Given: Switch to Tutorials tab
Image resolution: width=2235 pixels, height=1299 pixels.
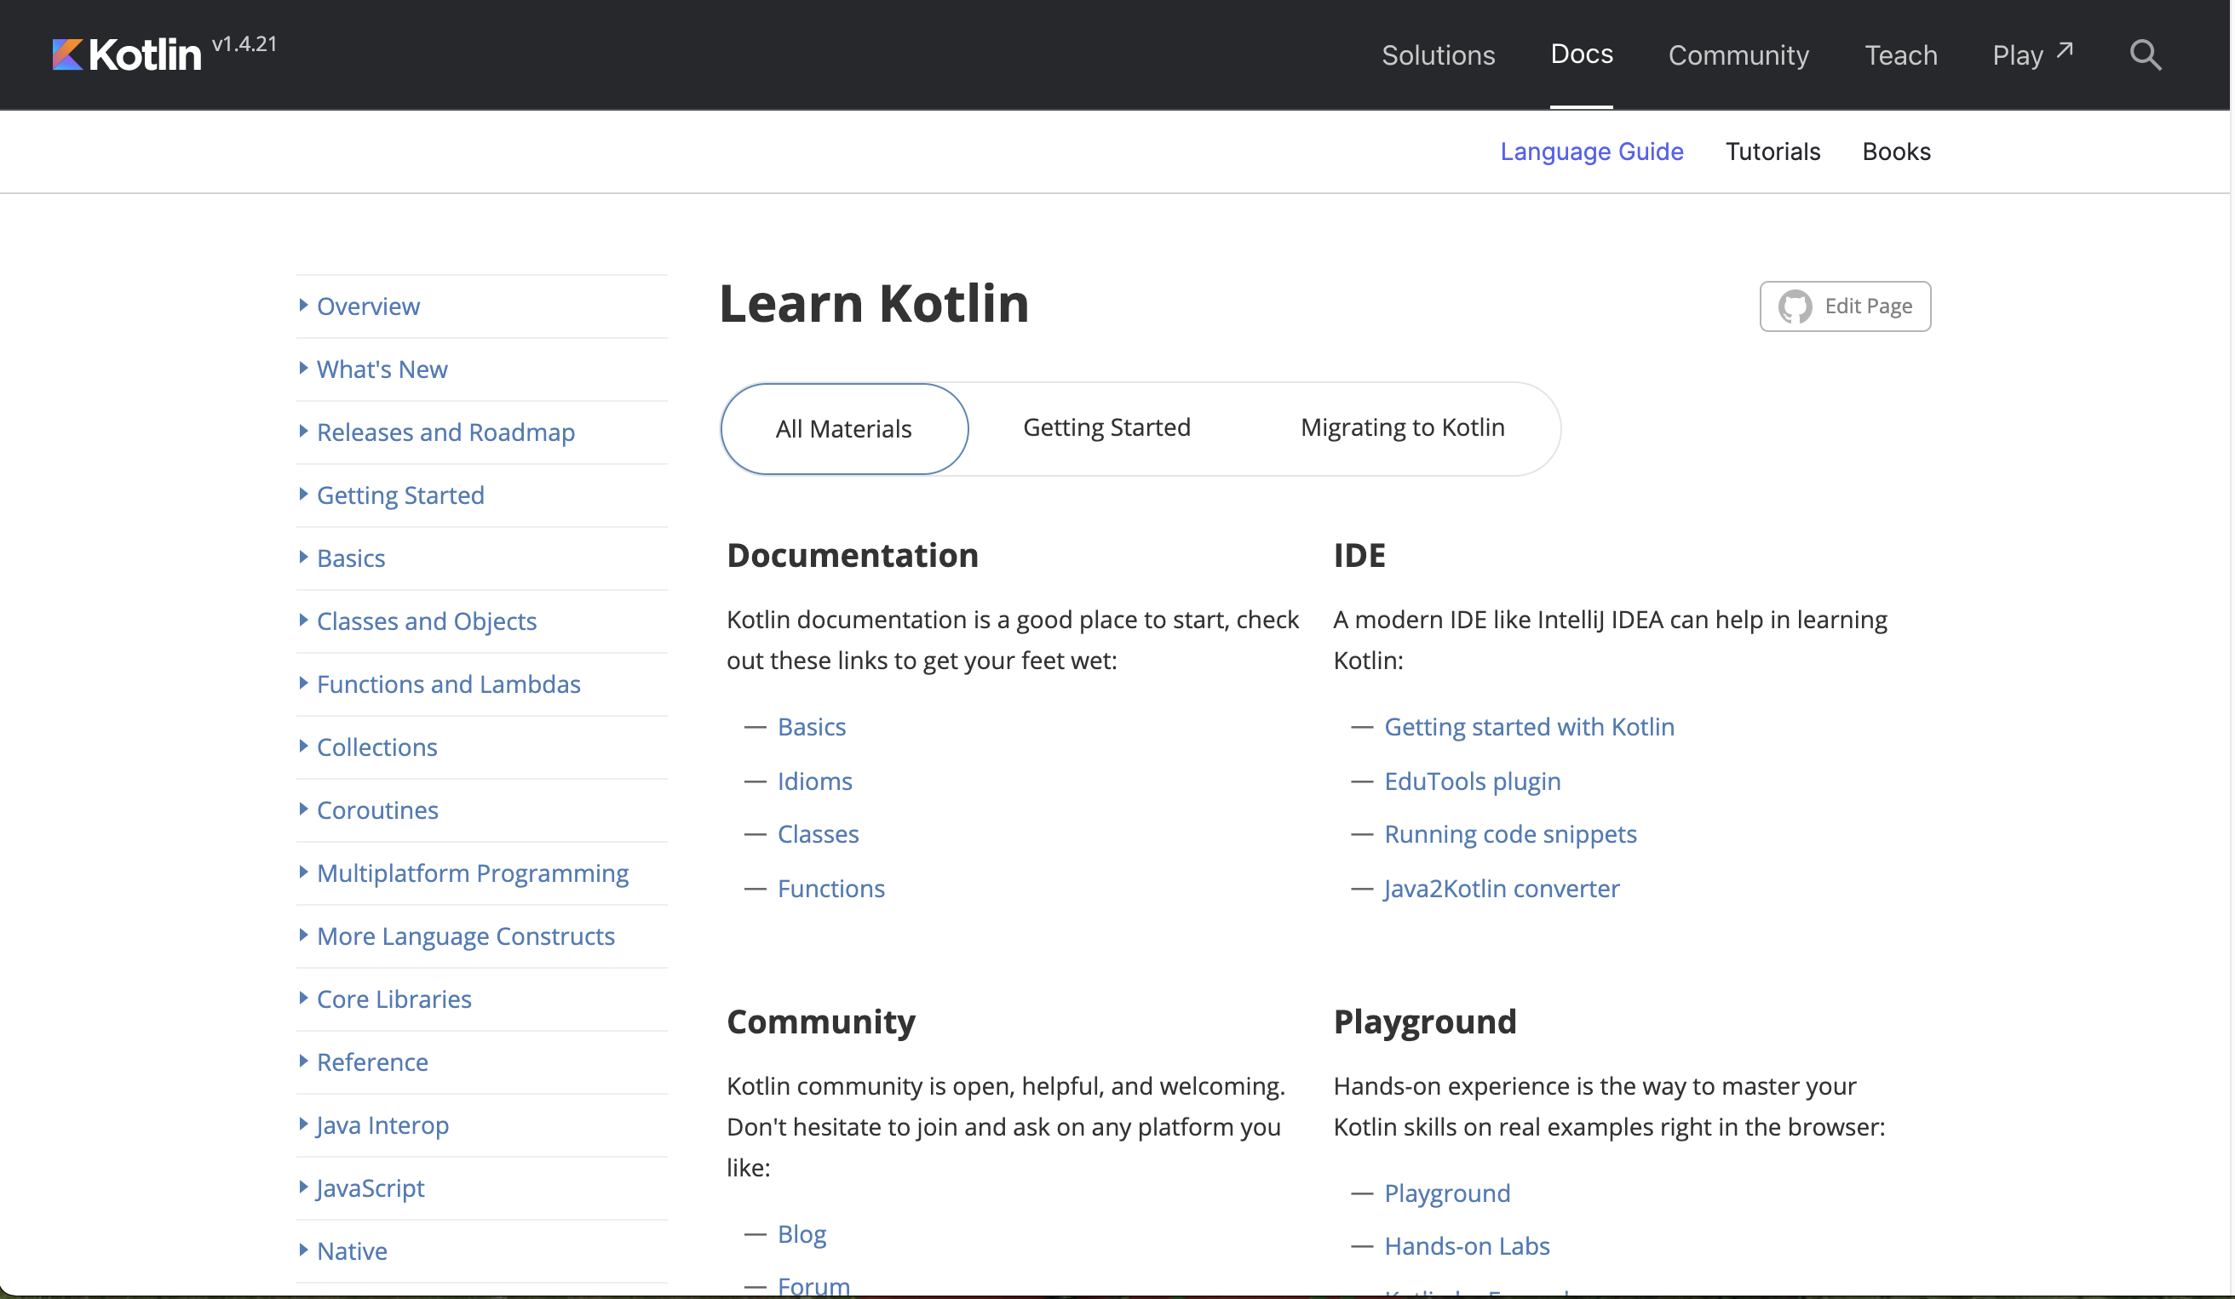Looking at the screenshot, I should point(1772,152).
